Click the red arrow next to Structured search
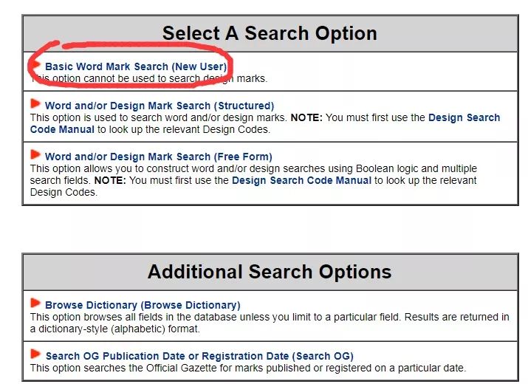The height and width of the screenshot is (384, 528). point(35,103)
